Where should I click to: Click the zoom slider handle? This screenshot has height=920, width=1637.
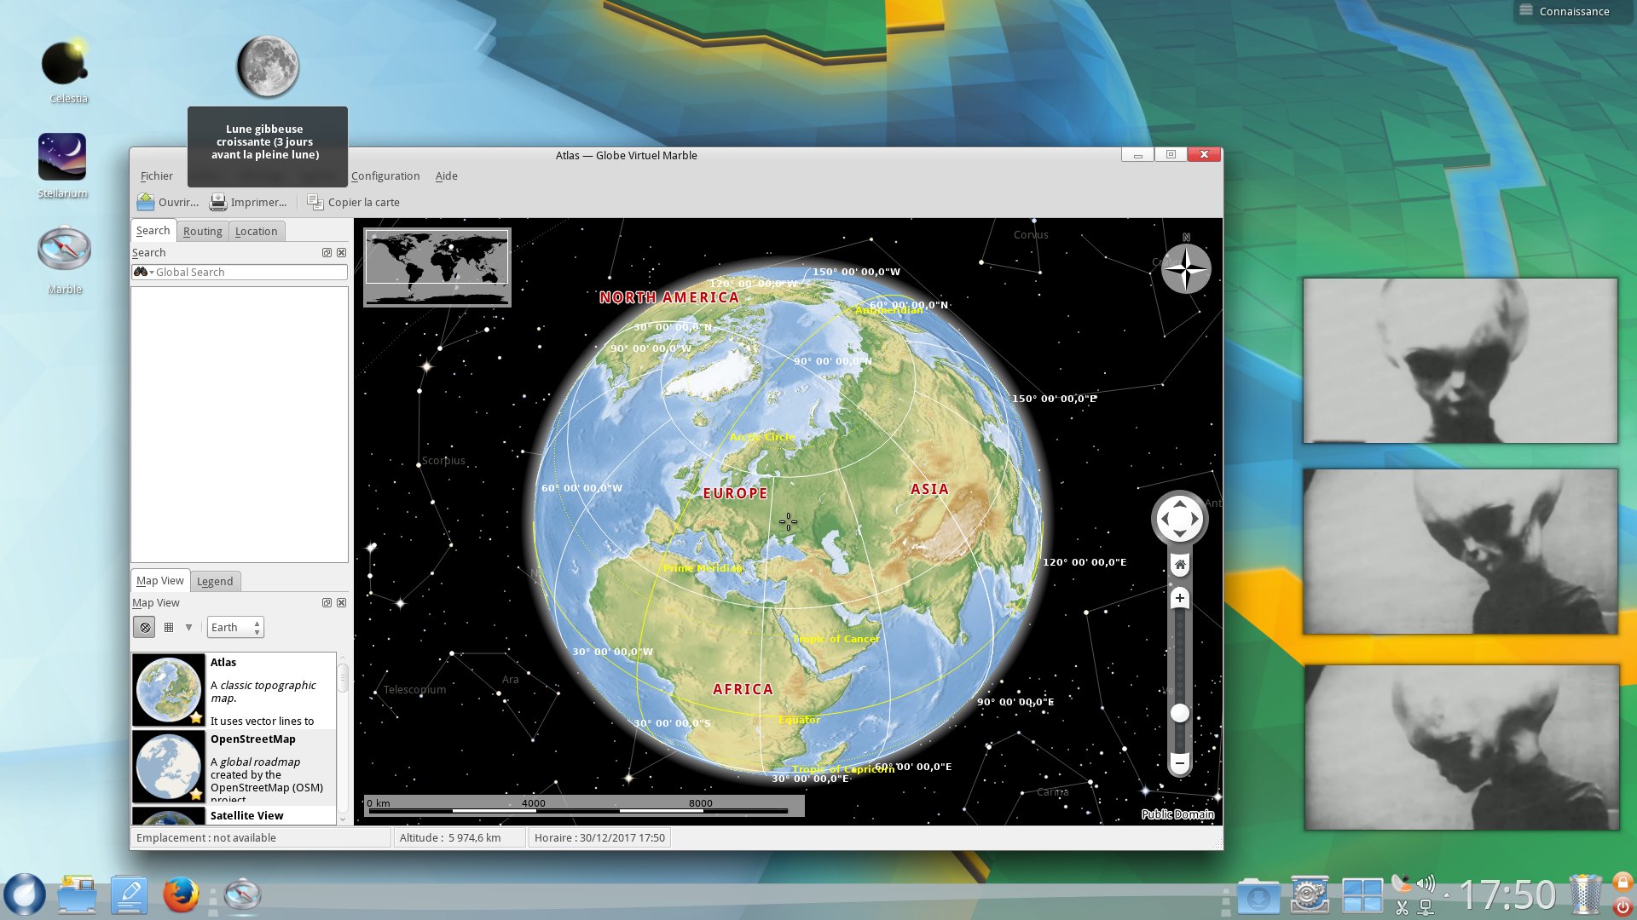pyautogui.click(x=1180, y=714)
